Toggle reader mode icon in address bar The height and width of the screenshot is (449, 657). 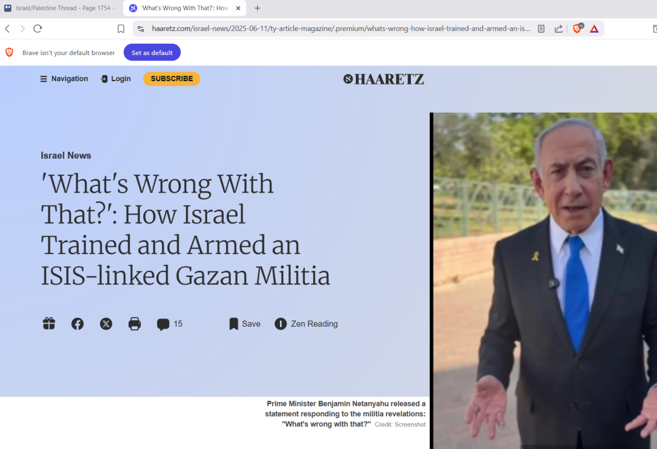click(541, 29)
